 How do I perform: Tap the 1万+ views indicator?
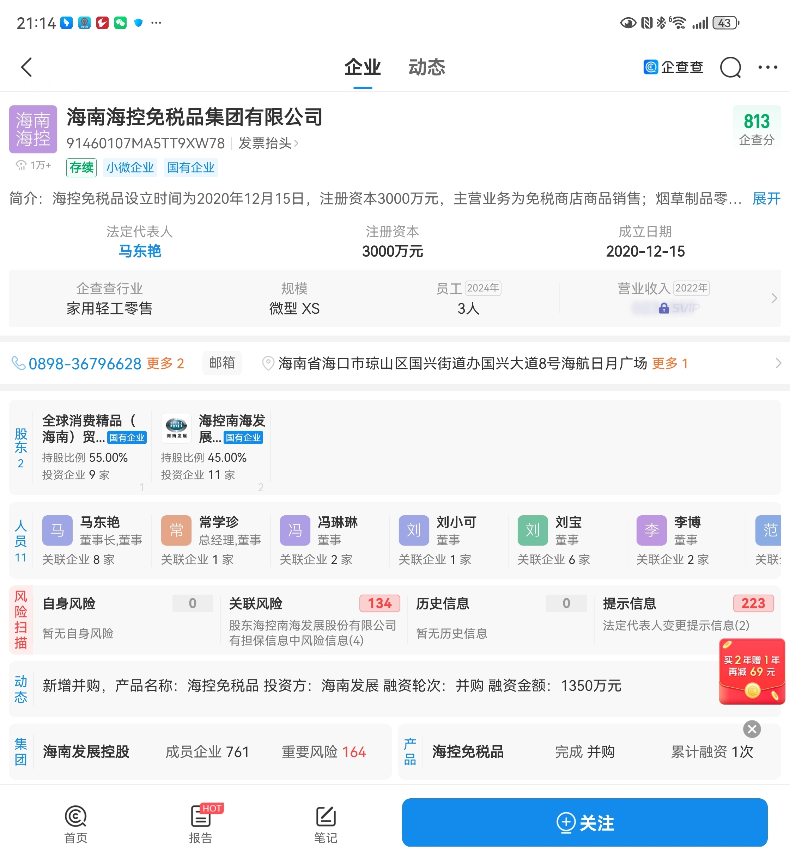tap(33, 165)
